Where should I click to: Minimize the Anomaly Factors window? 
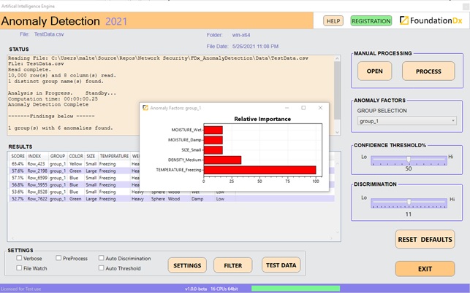coord(287,108)
